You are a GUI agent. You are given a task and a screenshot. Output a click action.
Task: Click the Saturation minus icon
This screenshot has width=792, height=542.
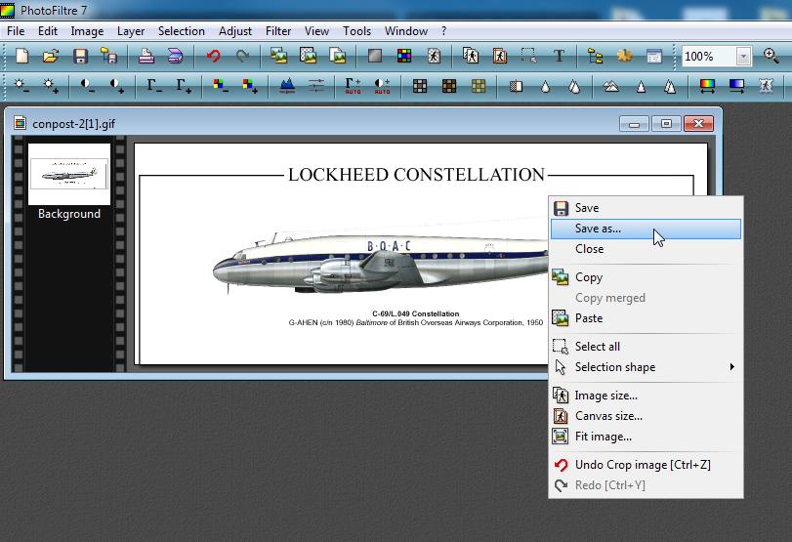221,85
